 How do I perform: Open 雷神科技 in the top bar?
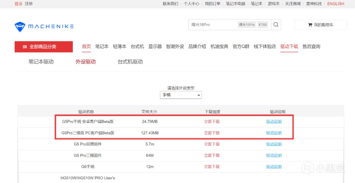pyautogui.click(x=314, y=4)
